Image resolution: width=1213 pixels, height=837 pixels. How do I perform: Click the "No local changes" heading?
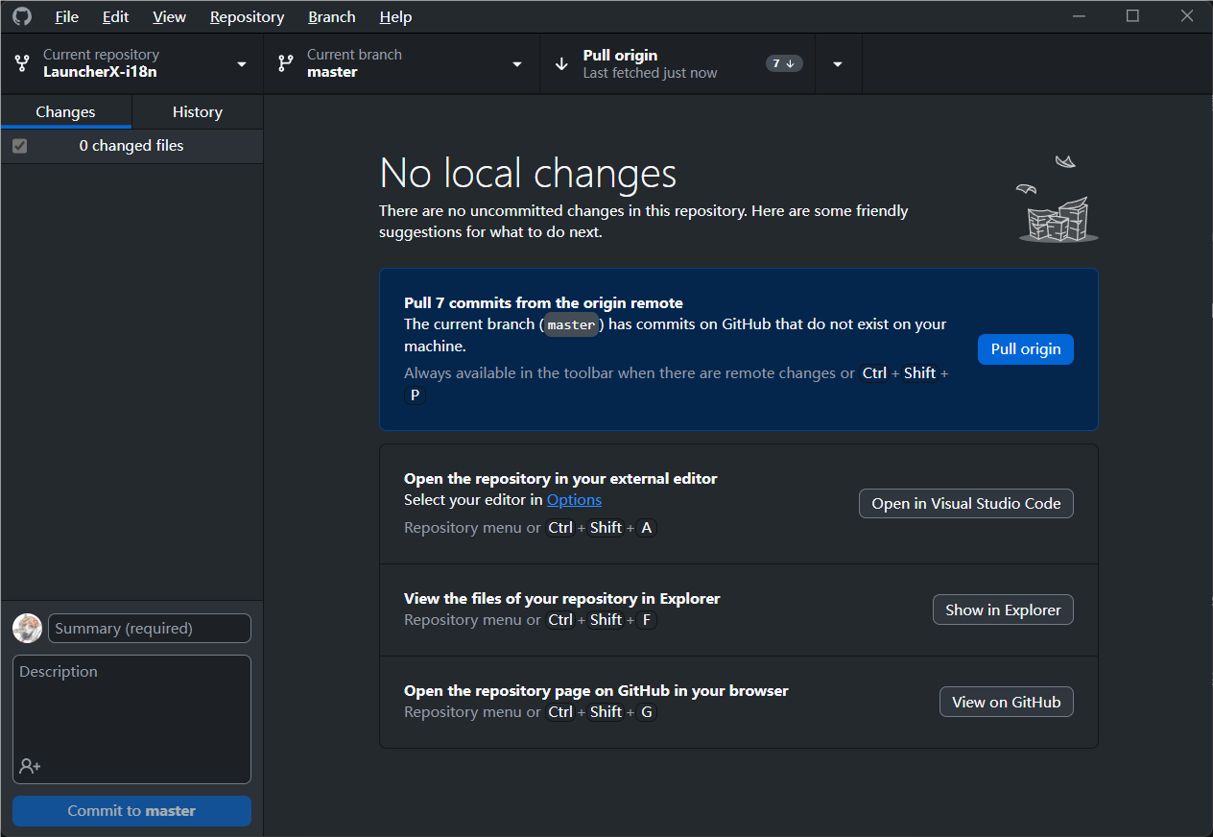[528, 174]
